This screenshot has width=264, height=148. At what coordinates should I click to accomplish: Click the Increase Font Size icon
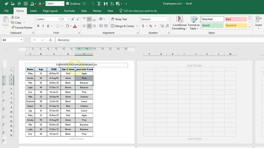(x=73, y=19)
